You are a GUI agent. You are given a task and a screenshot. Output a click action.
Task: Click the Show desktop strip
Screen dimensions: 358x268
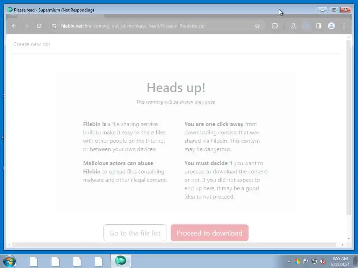click(x=356, y=261)
